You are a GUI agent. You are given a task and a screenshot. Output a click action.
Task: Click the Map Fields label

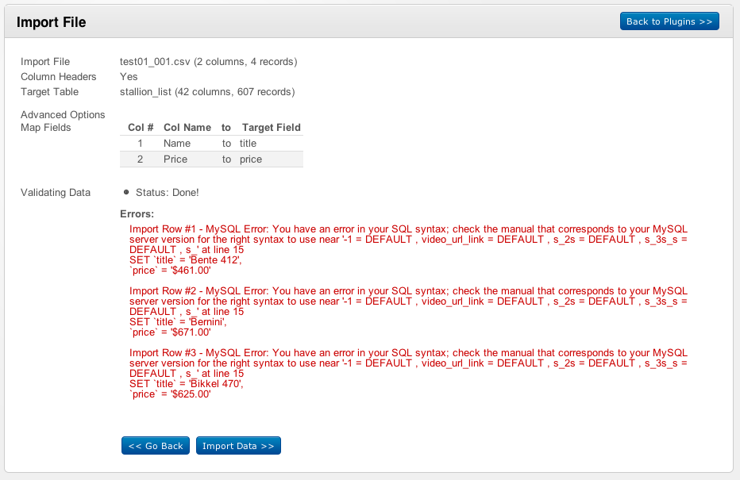click(46, 128)
